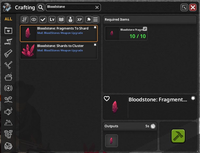
Task: Swap the Bloodstone Fragment ingredient source
Action: (145, 29)
